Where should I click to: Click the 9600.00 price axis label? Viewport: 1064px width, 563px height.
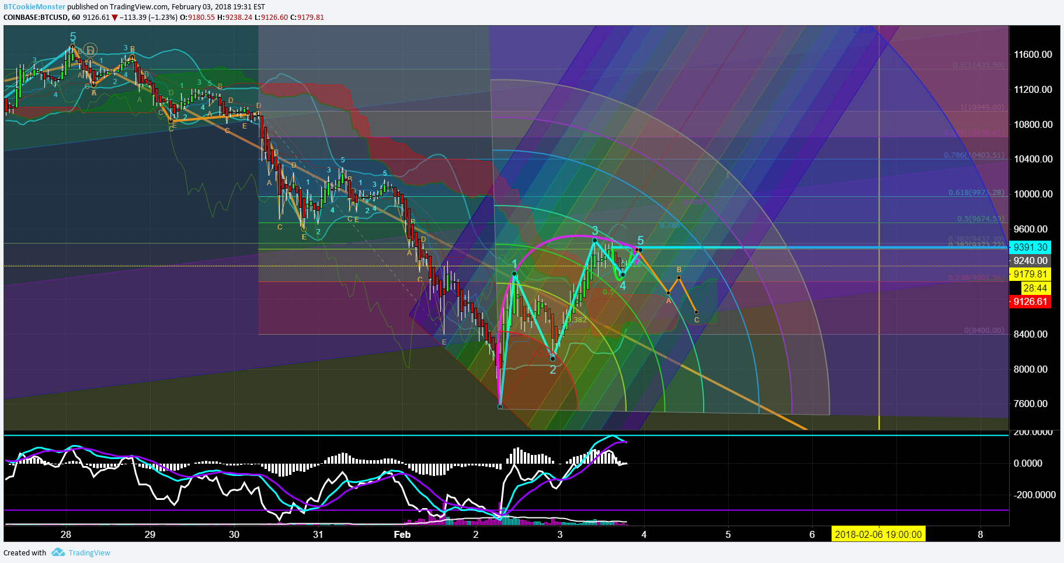tap(1030, 229)
